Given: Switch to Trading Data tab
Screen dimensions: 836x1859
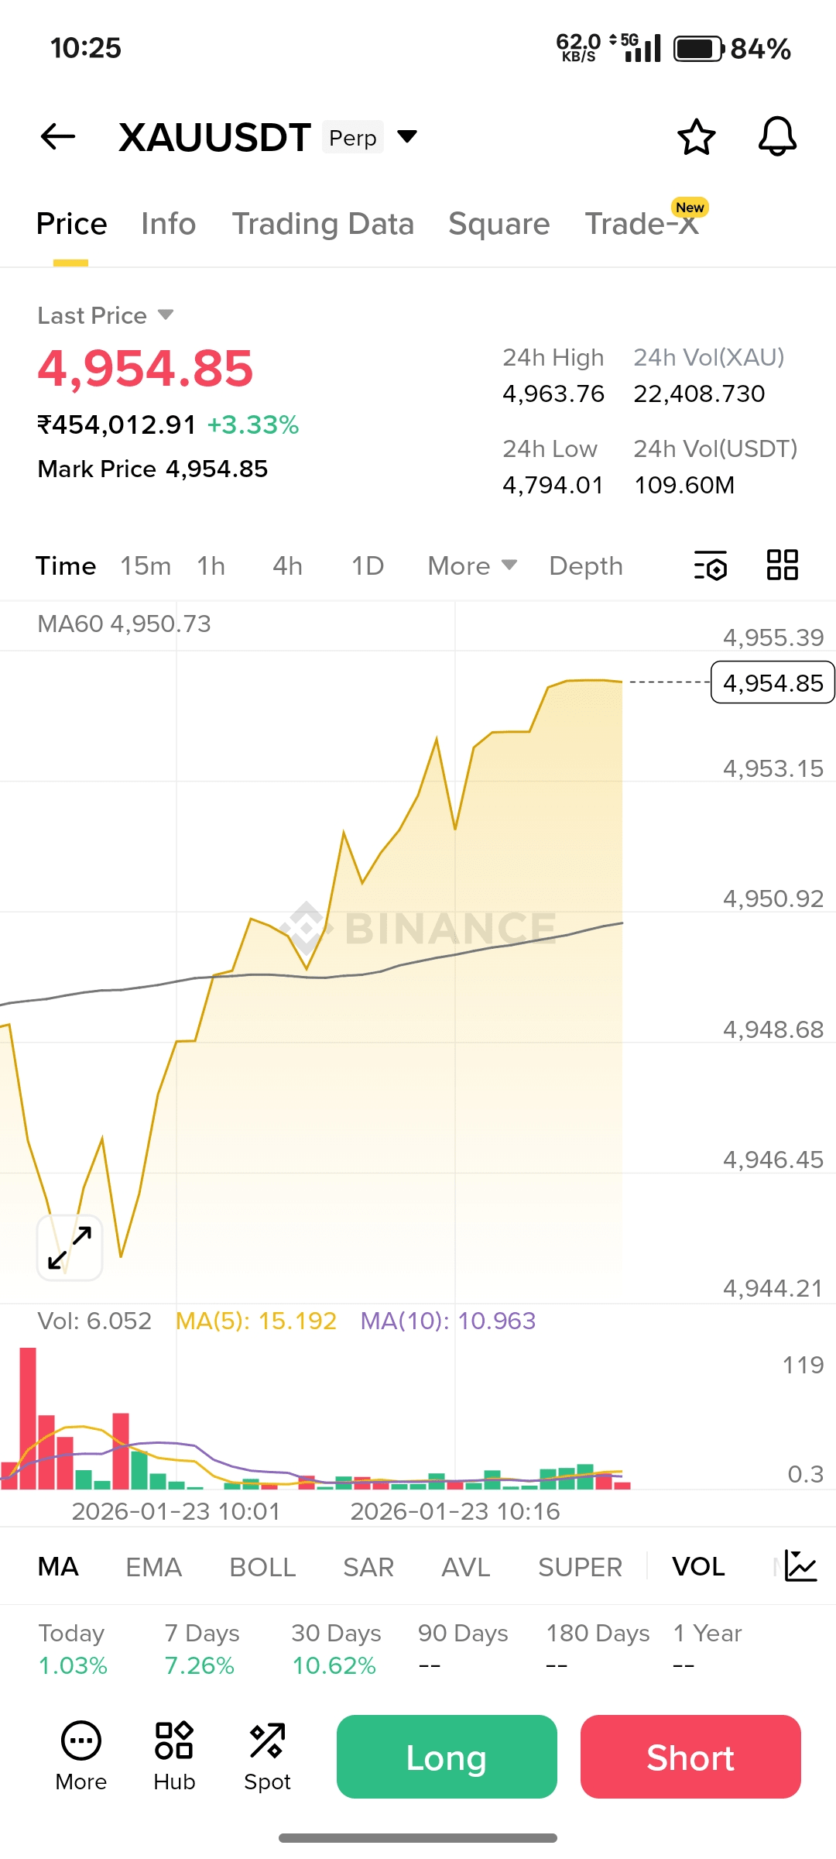Looking at the screenshot, I should click(x=323, y=224).
